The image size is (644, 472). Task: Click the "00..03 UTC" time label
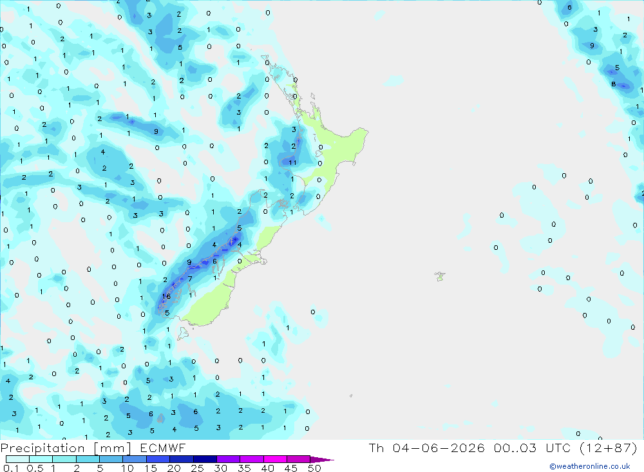click(x=532, y=448)
